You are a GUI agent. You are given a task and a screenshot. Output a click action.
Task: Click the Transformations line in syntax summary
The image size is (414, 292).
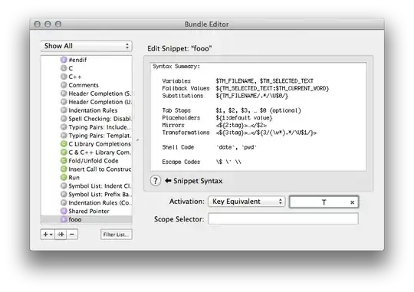pyautogui.click(x=239, y=133)
